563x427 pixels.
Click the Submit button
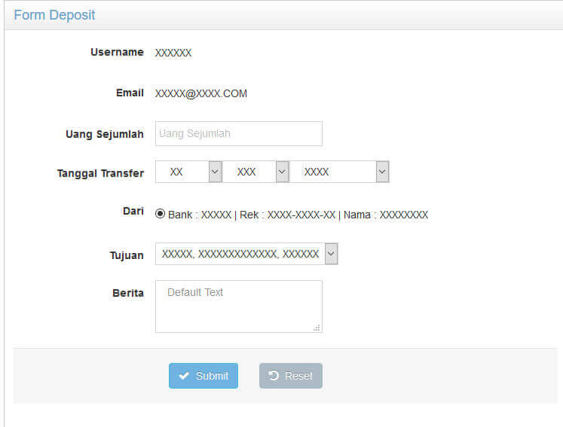(203, 376)
